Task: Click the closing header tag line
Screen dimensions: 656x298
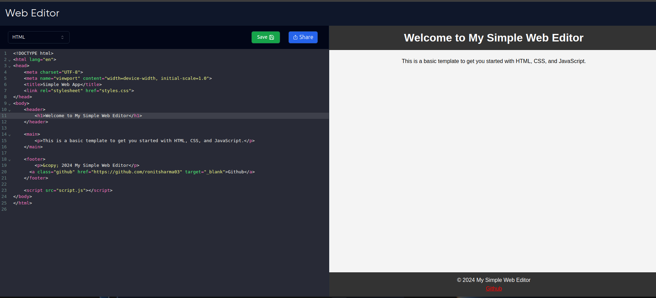Action: (x=36, y=122)
